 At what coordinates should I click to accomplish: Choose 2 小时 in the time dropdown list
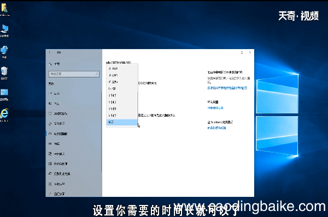[x=122, y=95]
